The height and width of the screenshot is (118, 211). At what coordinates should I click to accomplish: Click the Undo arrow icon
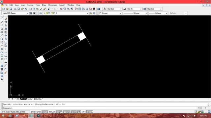tap(49, 9)
